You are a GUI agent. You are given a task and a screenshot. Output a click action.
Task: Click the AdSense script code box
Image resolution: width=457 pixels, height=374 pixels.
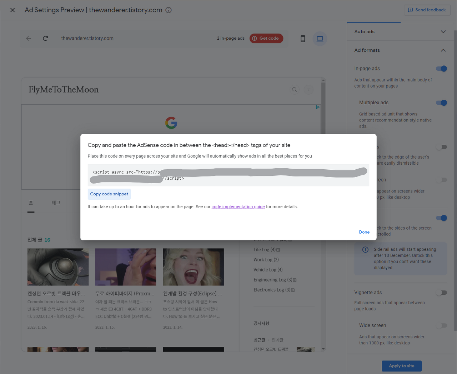click(x=228, y=175)
